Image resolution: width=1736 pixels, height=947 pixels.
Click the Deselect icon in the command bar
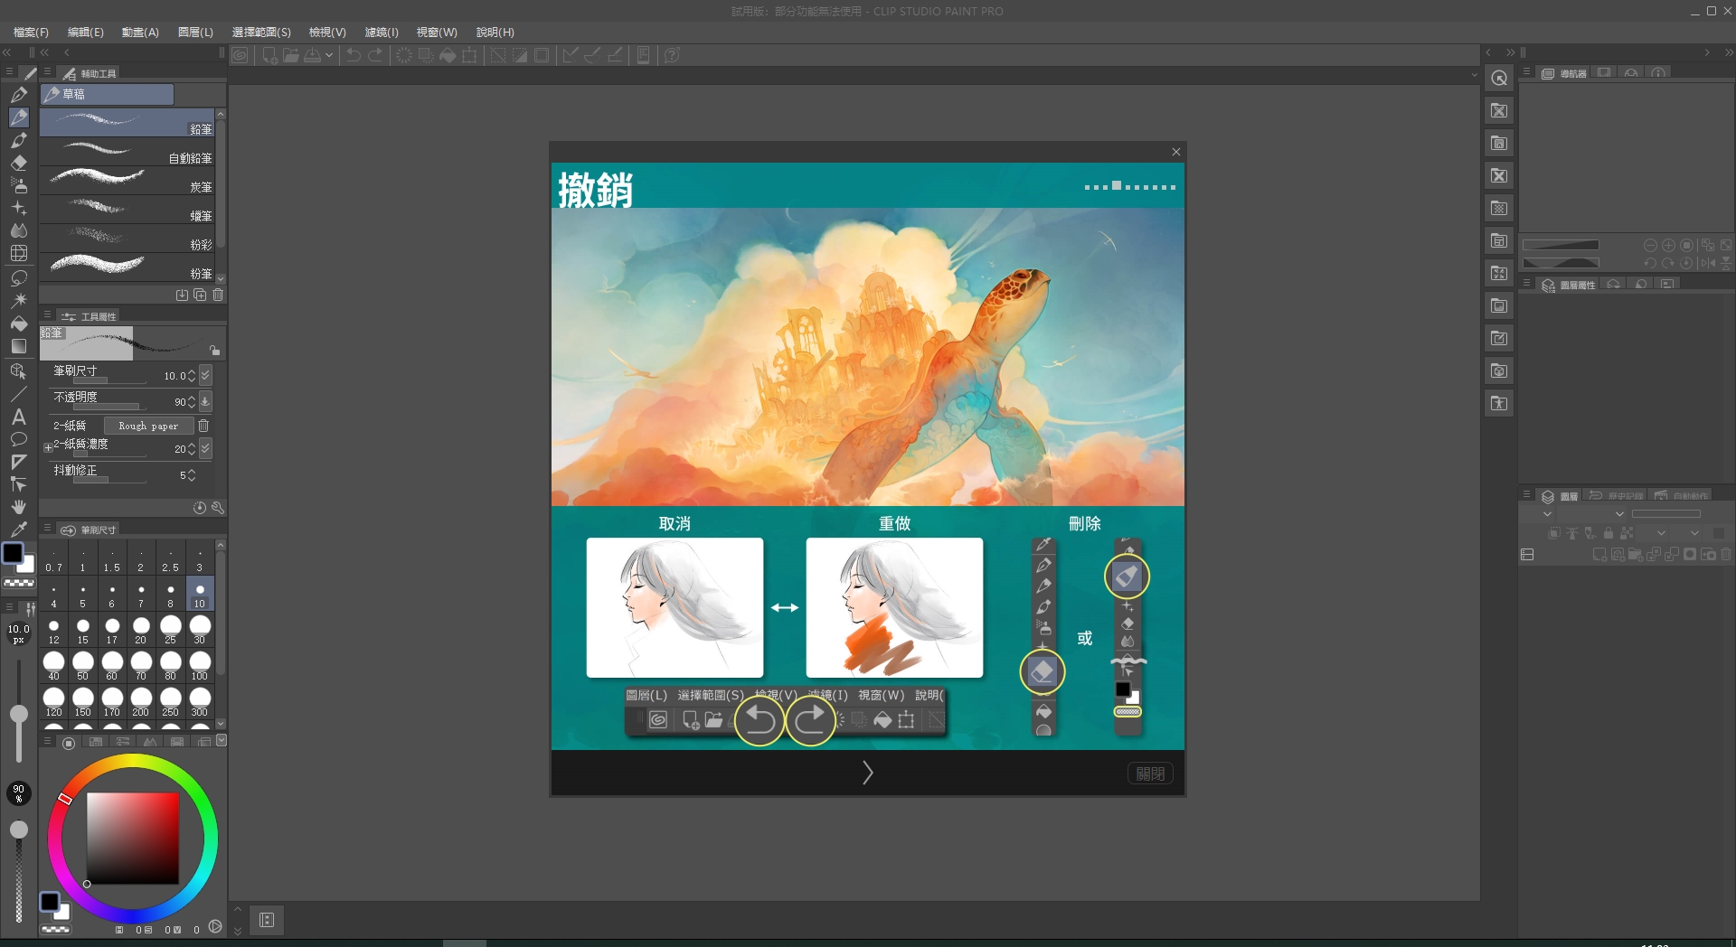tap(498, 55)
